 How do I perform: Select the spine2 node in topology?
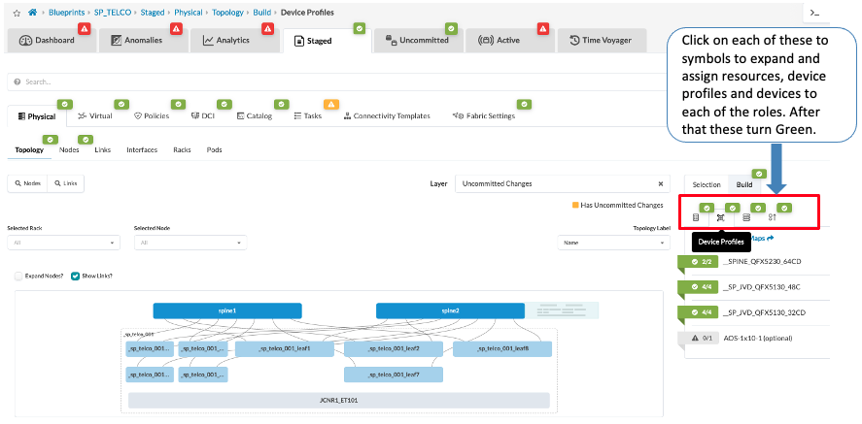coord(450,311)
